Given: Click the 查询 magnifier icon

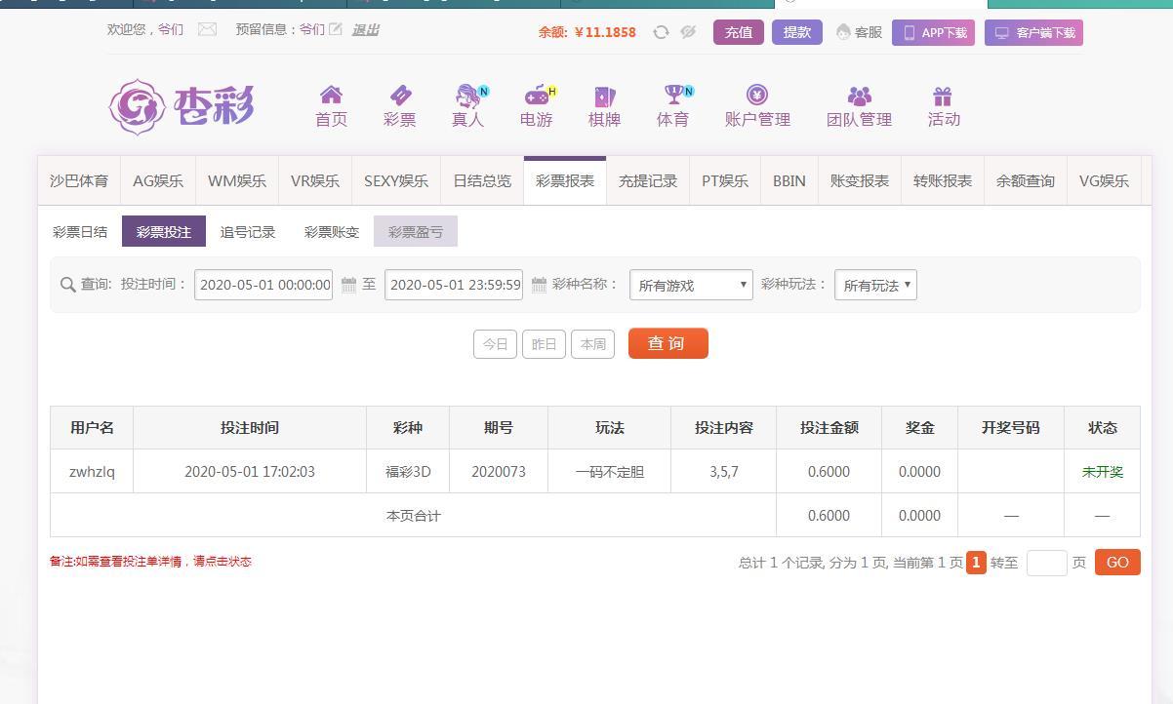Looking at the screenshot, I should point(67,285).
